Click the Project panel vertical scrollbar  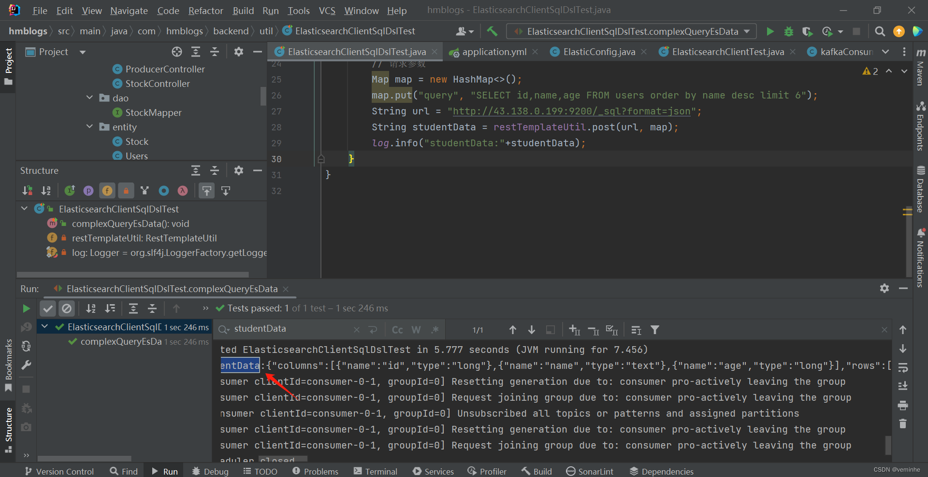pyautogui.click(x=263, y=96)
